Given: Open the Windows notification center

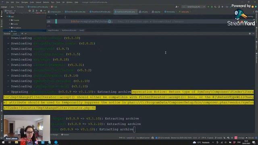Looking at the screenshot, I should pyautogui.click(x=254, y=142).
